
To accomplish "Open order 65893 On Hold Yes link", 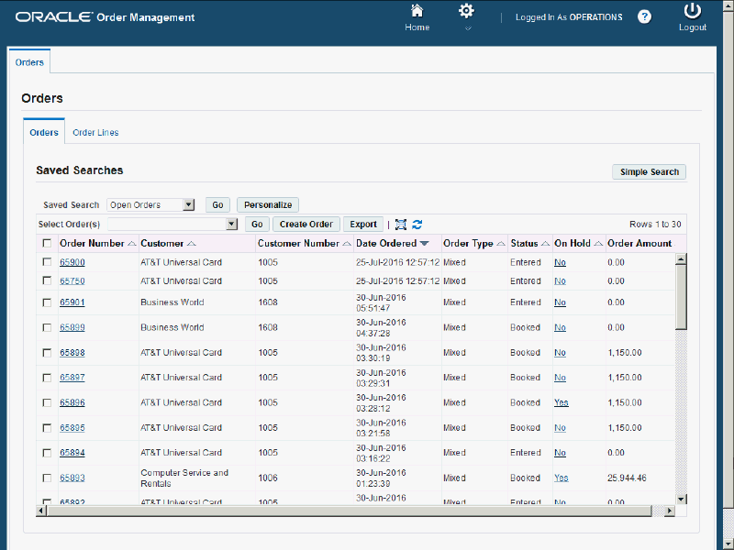I will [x=562, y=478].
